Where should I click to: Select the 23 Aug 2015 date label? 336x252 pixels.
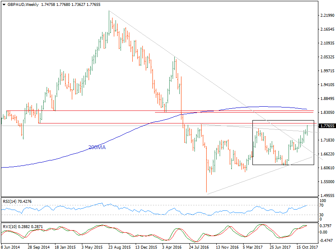(120, 248)
